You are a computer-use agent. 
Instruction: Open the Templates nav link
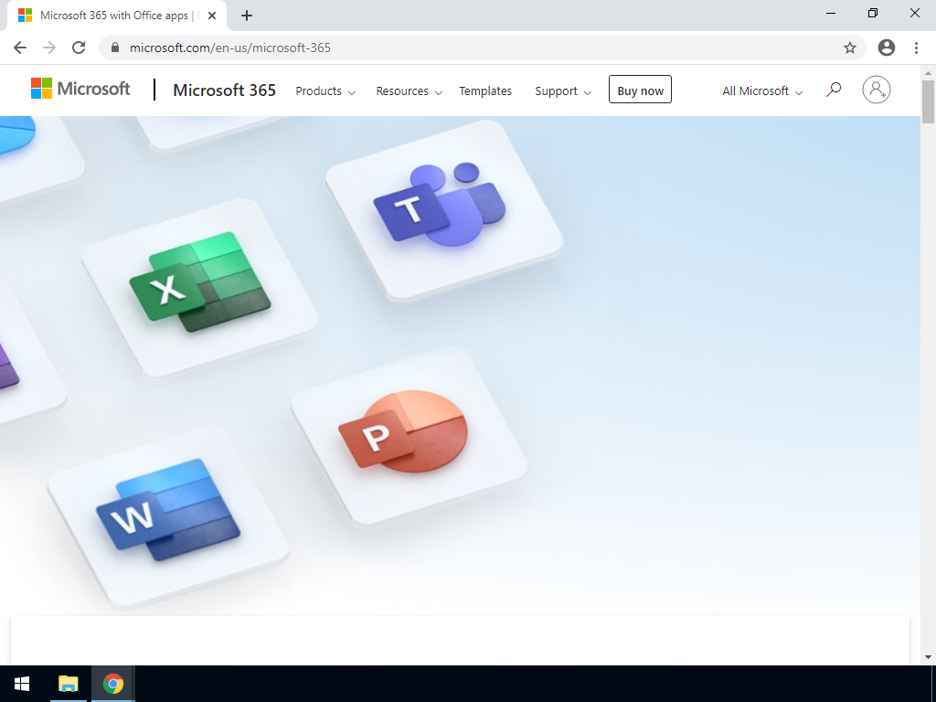(x=485, y=90)
